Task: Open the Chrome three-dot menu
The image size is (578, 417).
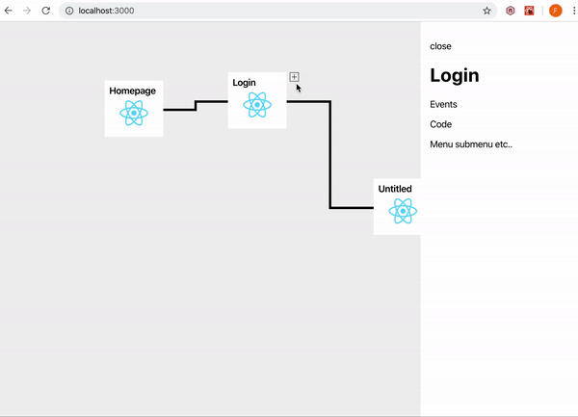Action: 574,11
